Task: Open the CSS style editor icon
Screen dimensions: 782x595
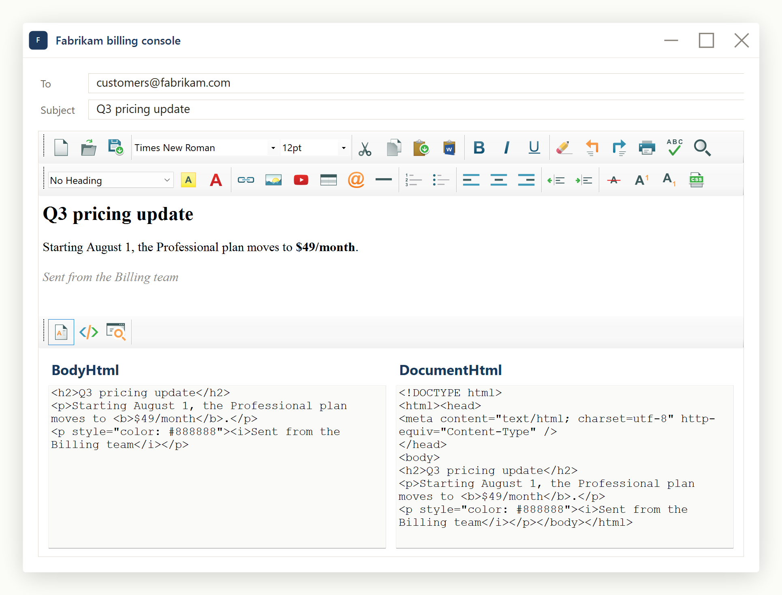Action: (697, 180)
